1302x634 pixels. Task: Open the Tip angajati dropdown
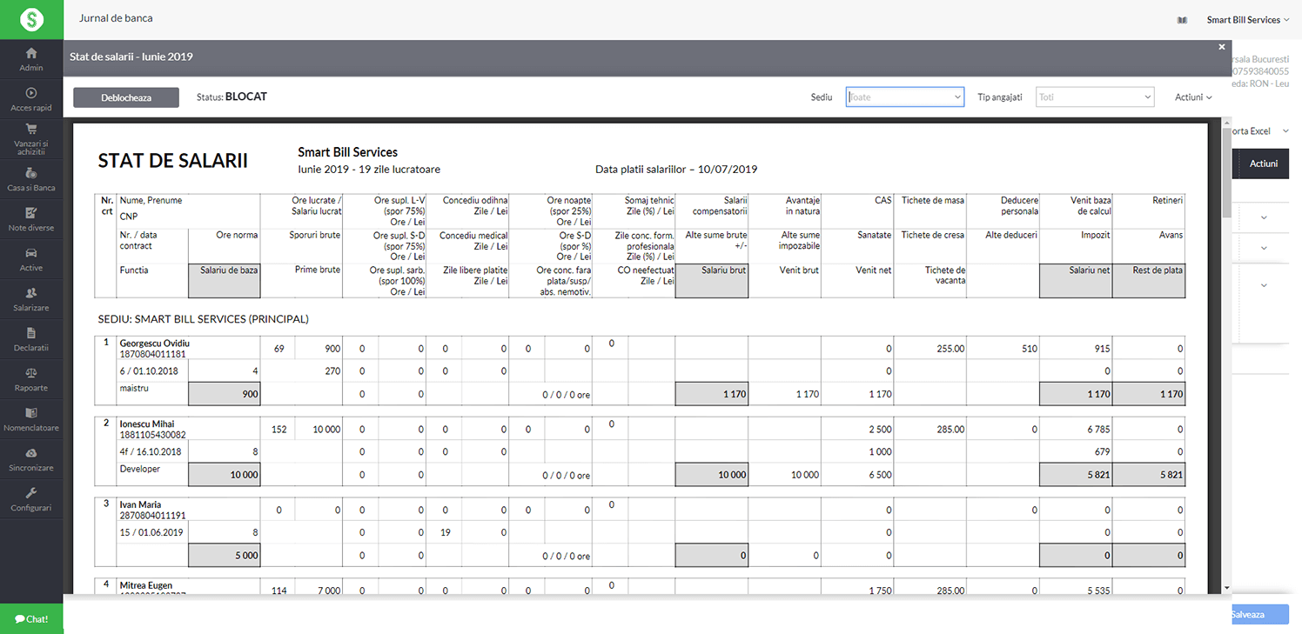[x=1095, y=97]
